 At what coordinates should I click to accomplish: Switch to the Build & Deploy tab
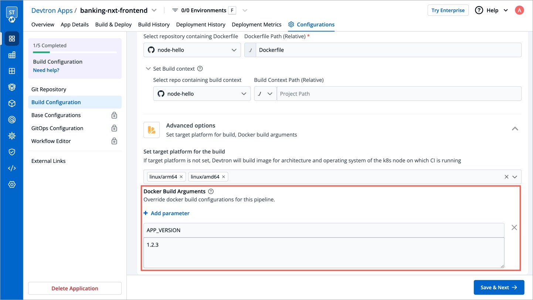[113, 24]
